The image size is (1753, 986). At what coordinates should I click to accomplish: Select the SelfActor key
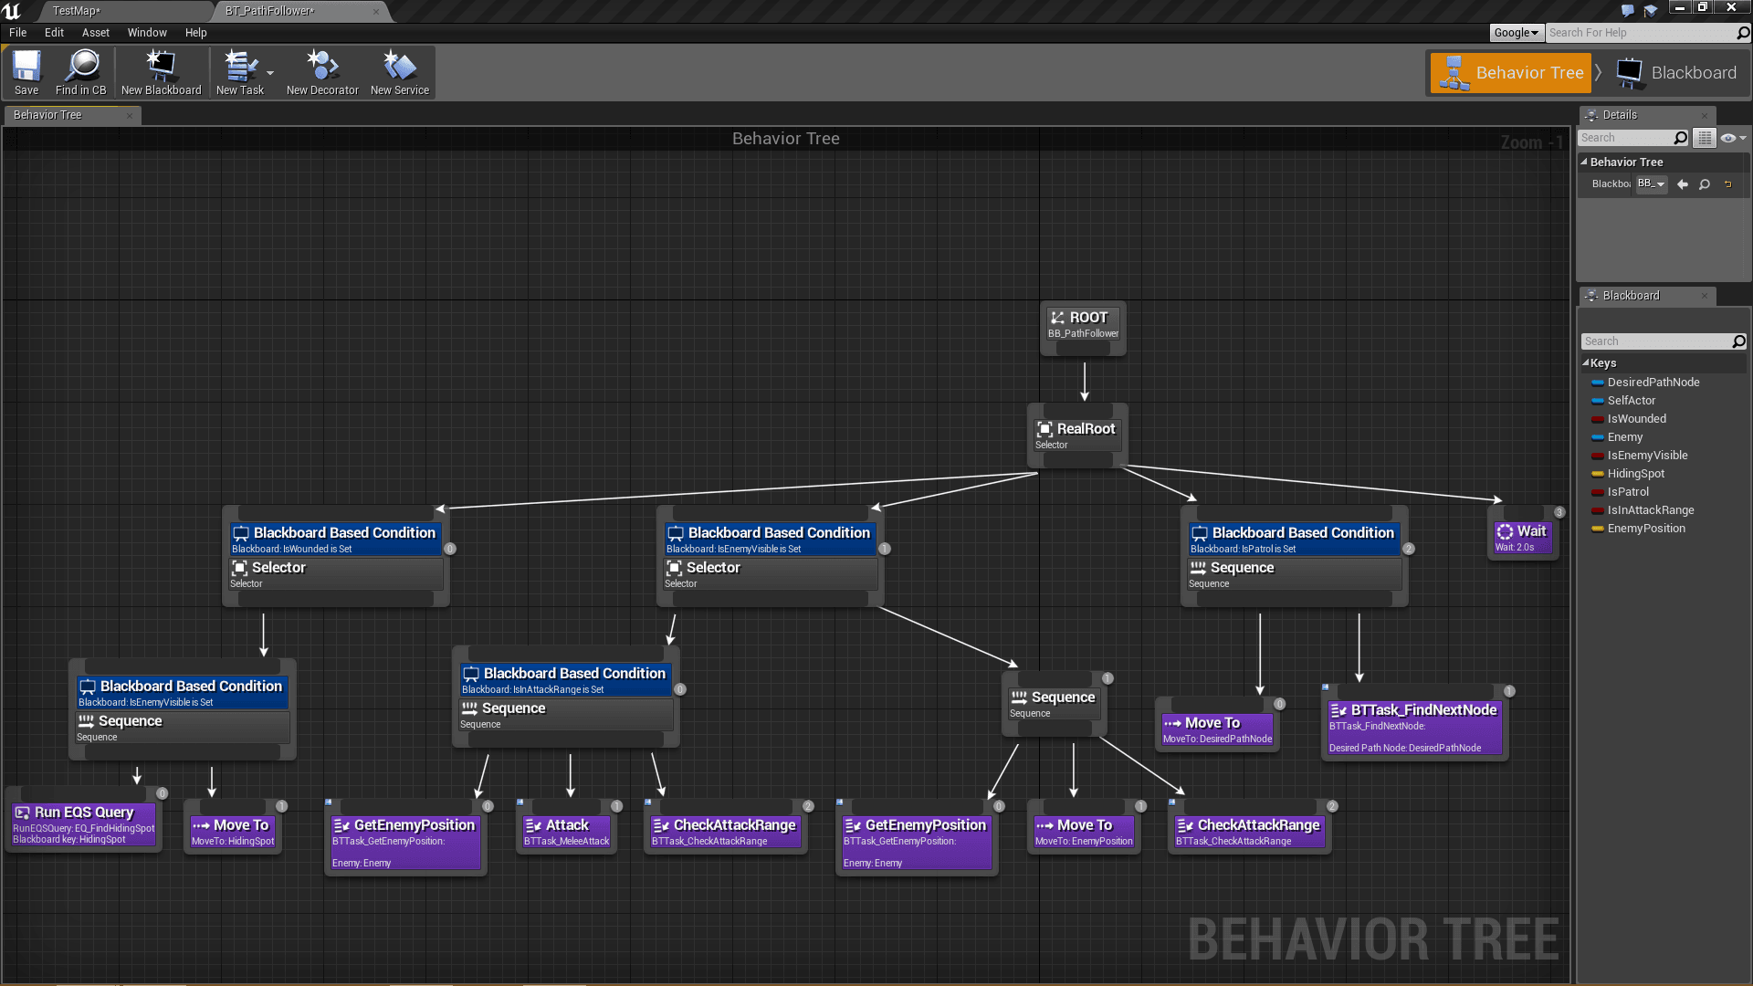point(1631,401)
